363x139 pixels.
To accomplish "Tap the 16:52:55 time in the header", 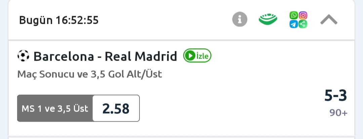I will [77, 20].
